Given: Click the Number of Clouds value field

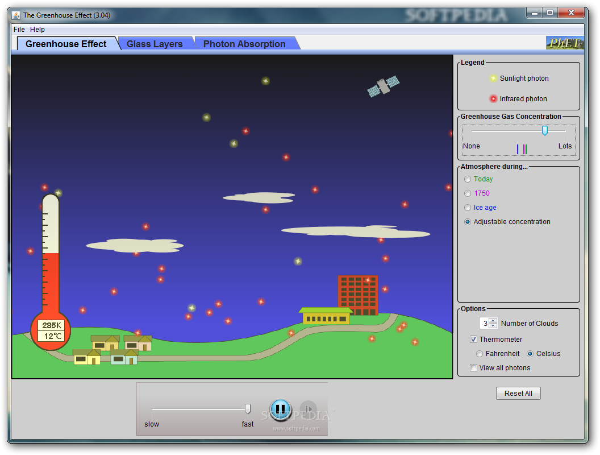Looking at the screenshot, I should click(x=485, y=323).
